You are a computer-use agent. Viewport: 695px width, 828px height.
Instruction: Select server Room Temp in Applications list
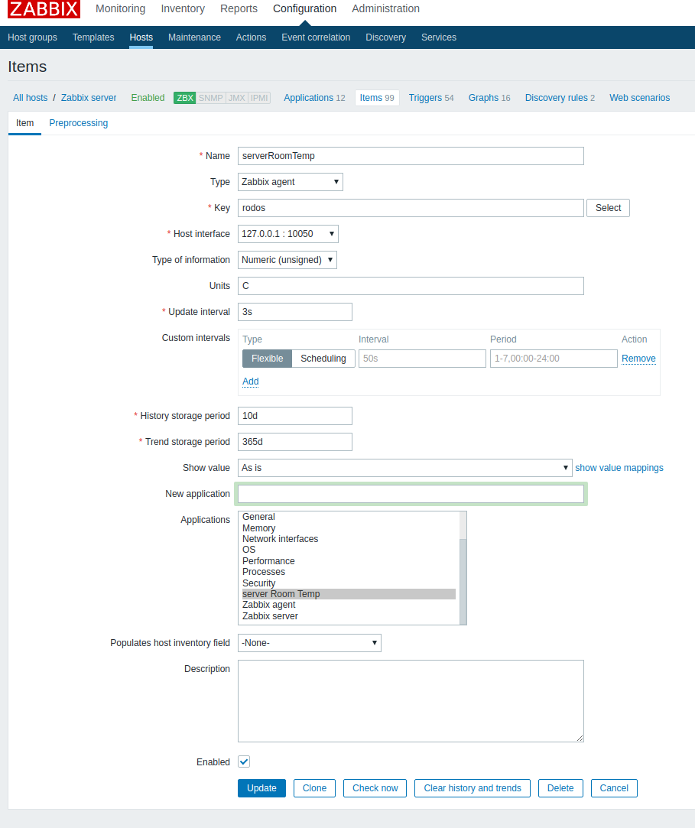pos(349,594)
